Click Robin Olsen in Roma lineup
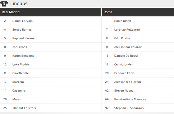The height and width of the screenshot is (114, 174). tap(123, 21)
